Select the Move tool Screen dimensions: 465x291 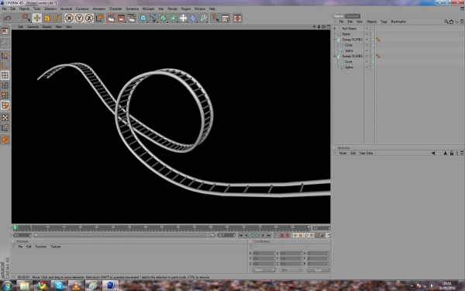click(x=37, y=18)
